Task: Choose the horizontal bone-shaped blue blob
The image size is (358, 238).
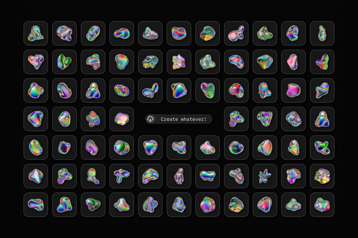Action: coord(208,176)
